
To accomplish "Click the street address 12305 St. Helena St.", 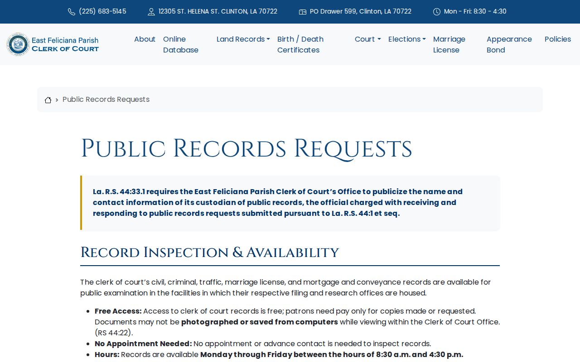I will [x=218, y=11].
